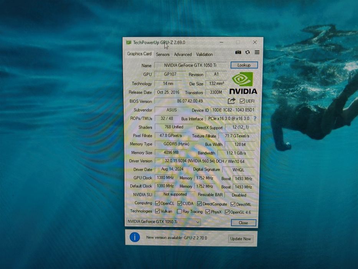358x269 pixels.
Task: Toggle the UEFI checkbox
Action: [x=242, y=101]
